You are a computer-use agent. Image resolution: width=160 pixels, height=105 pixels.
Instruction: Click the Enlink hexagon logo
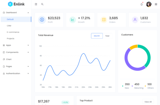[x=10, y=4]
